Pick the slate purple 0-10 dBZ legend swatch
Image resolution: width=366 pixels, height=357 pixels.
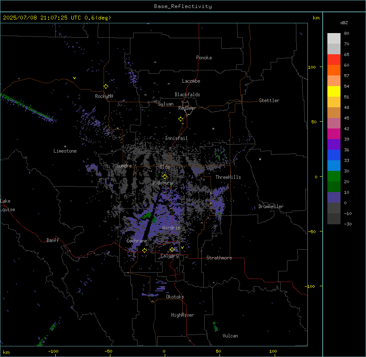[x=334, y=198]
